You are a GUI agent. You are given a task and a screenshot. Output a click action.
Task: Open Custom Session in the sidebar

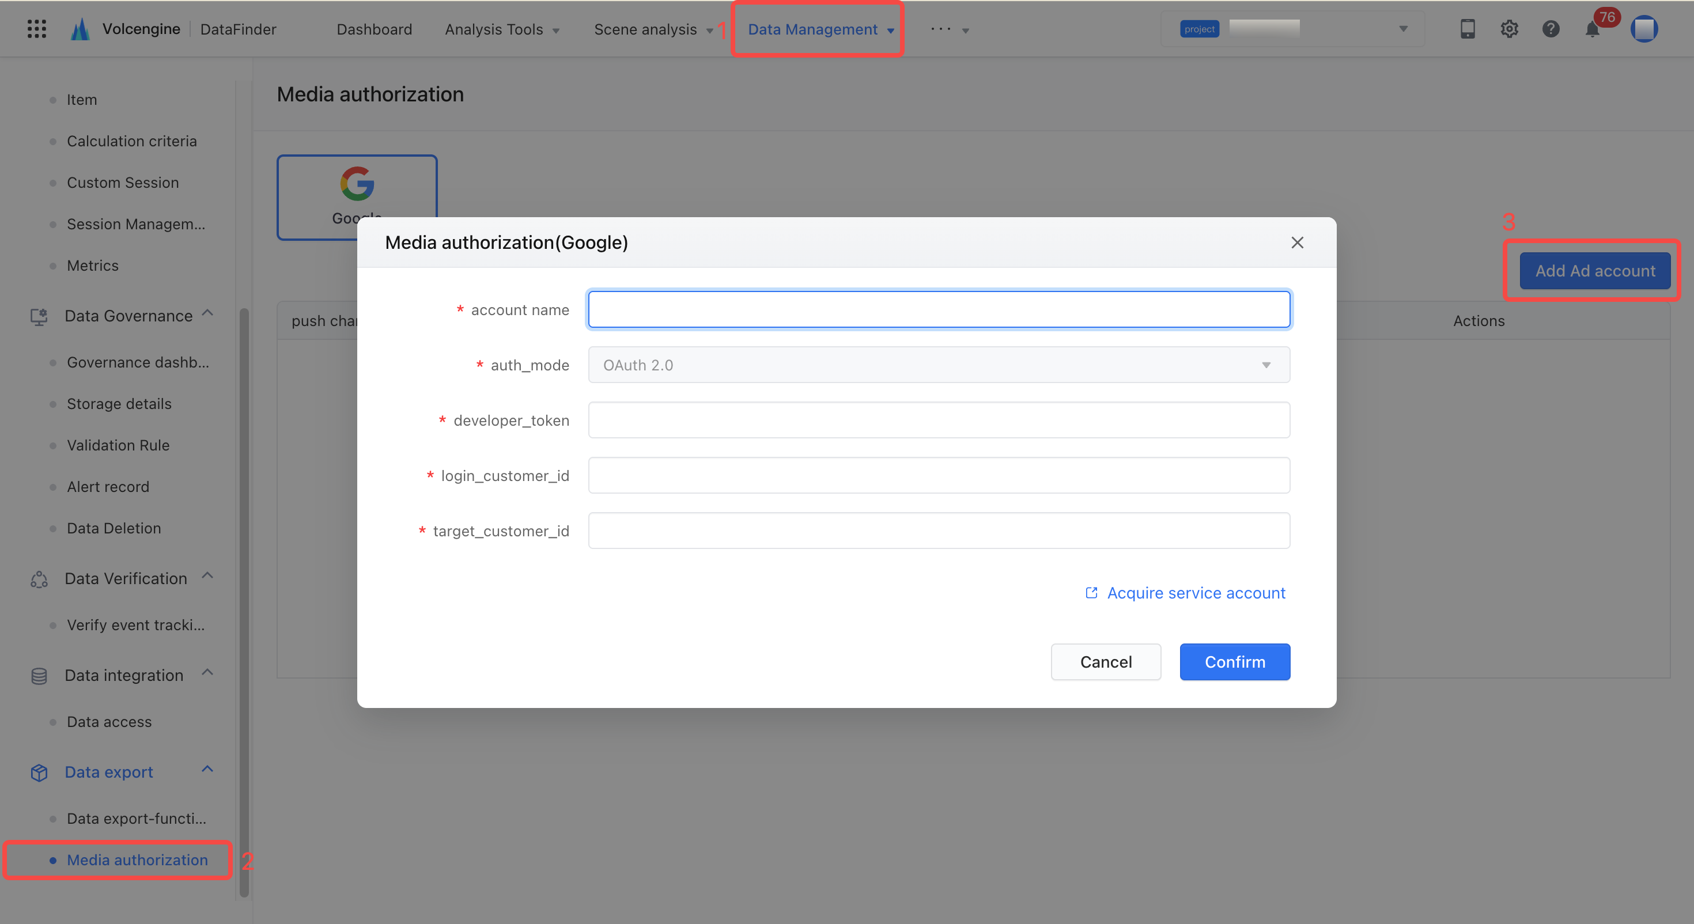[122, 183]
